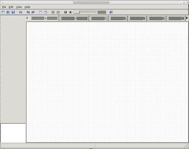Image resolution: width=189 pixels, height=149 pixels.
Task: Save using the floppy disk icon
Action: [x=13, y=12]
